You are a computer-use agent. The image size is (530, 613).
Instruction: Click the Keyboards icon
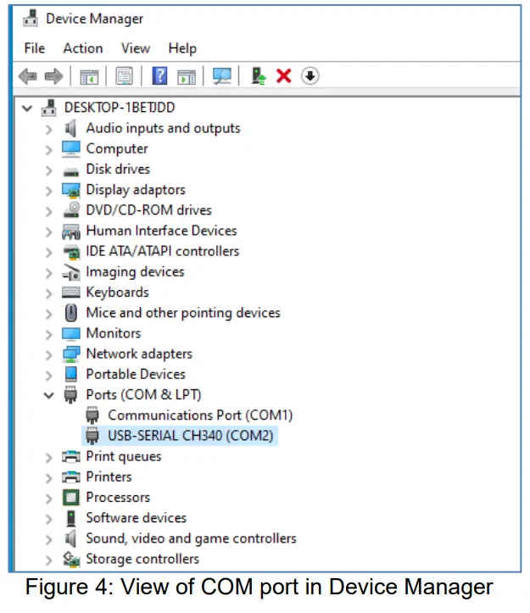tap(70, 293)
